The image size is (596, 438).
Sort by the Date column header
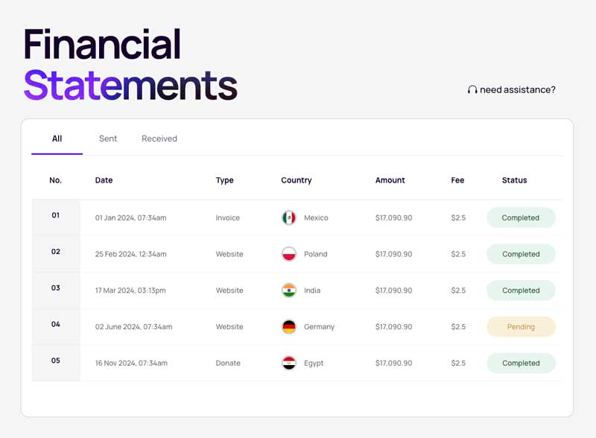click(x=104, y=180)
